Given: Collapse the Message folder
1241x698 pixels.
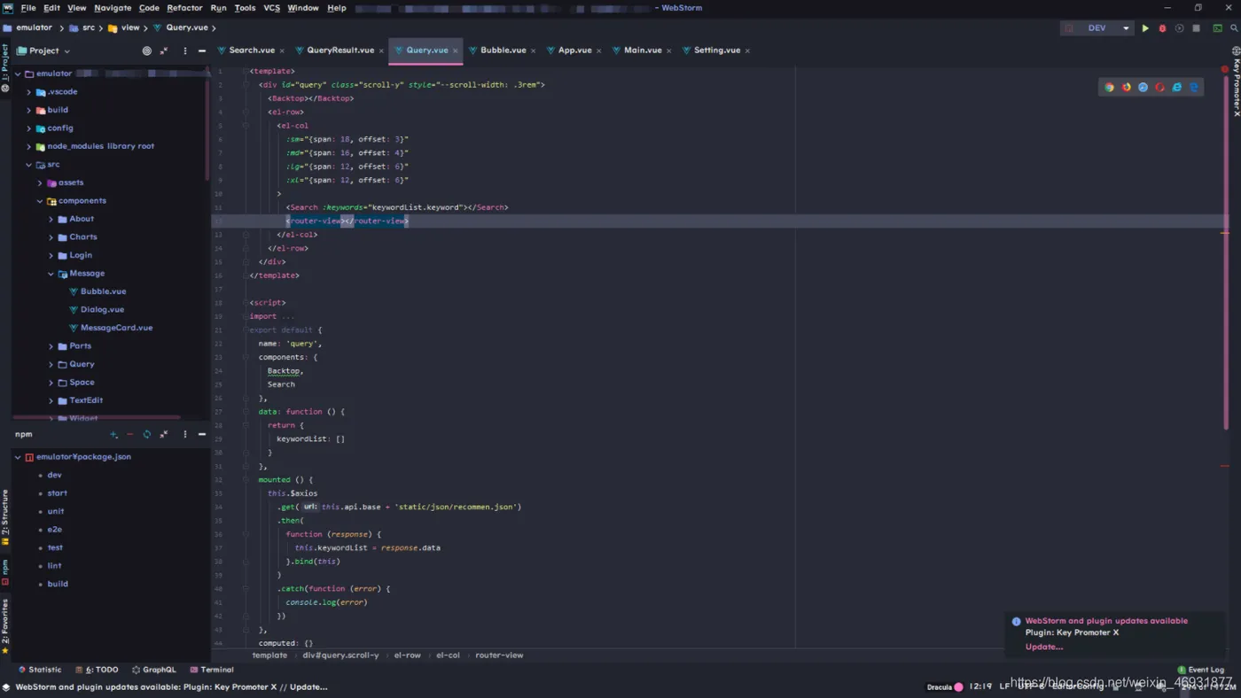Looking at the screenshot, I should [x=51, y=274].
